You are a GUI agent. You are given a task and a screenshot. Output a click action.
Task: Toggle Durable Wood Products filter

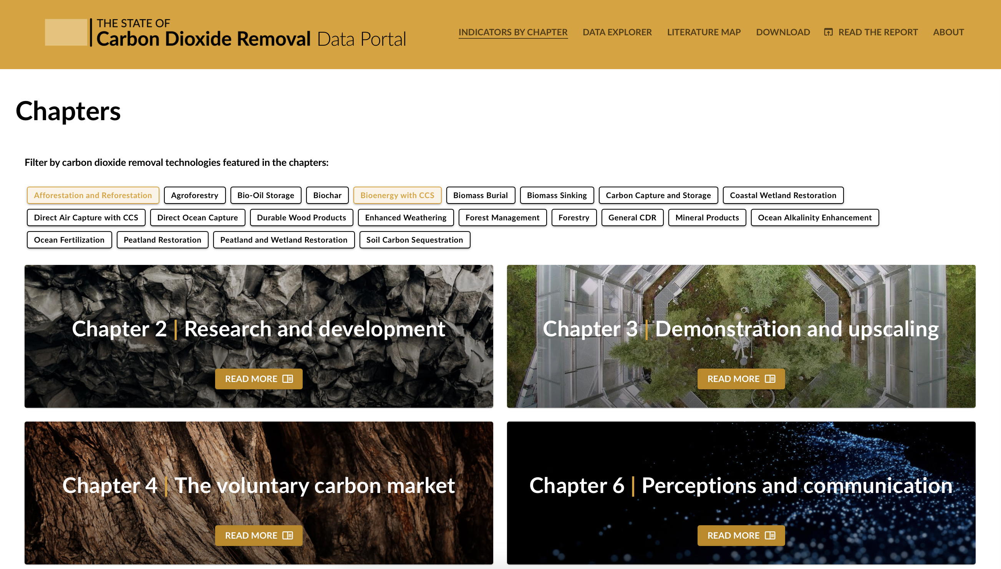click(302, 218)
